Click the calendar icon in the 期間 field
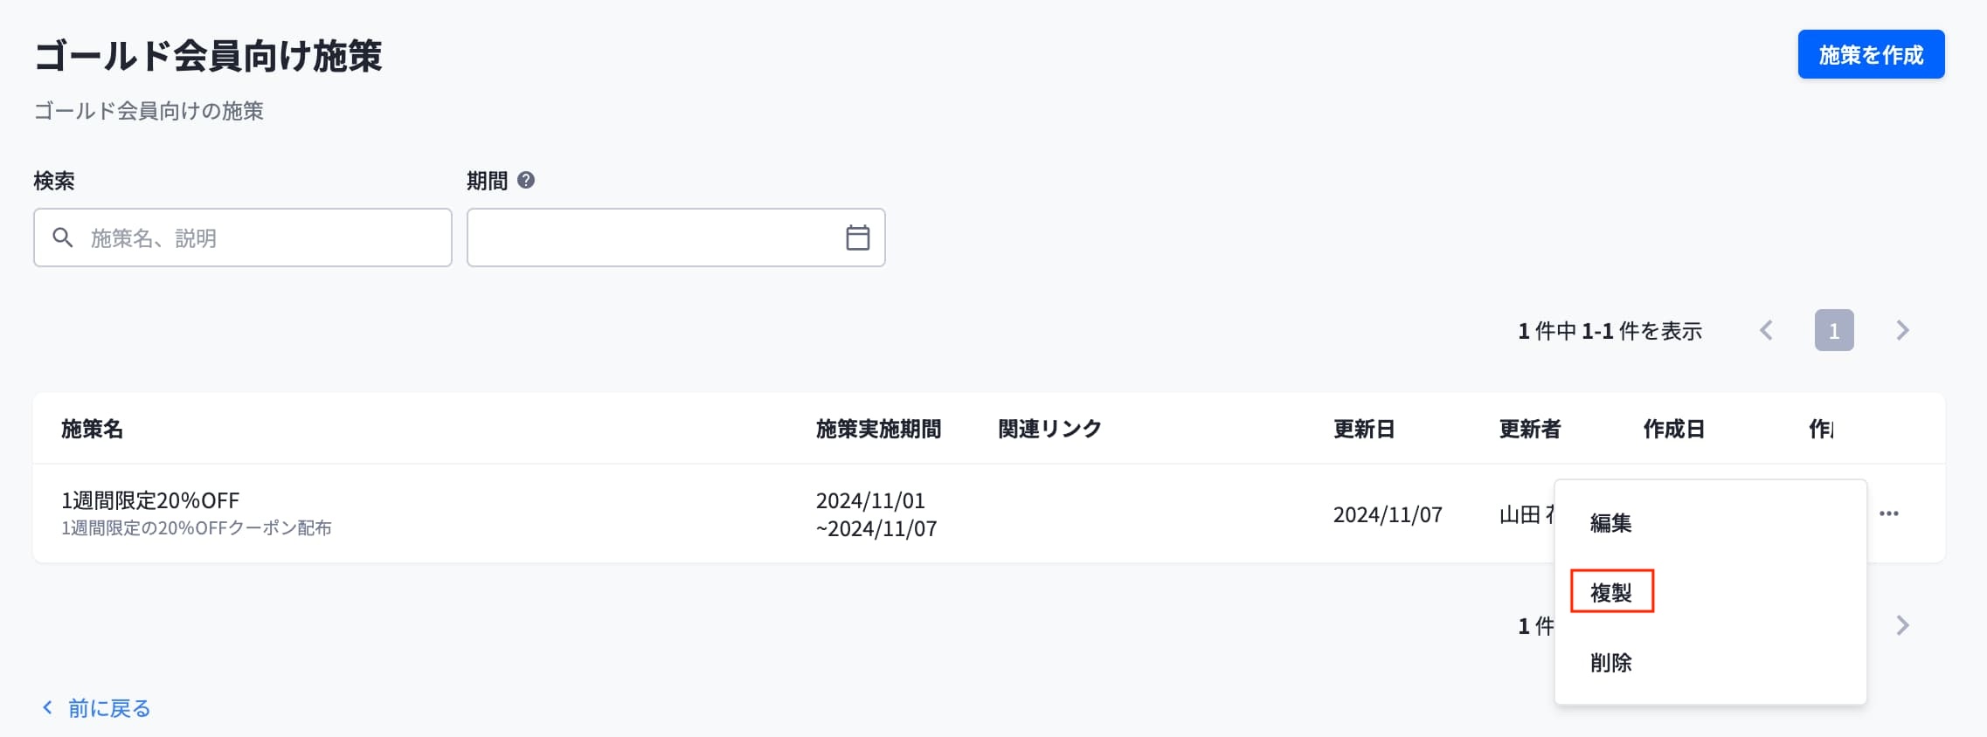 tap(857, 238)
